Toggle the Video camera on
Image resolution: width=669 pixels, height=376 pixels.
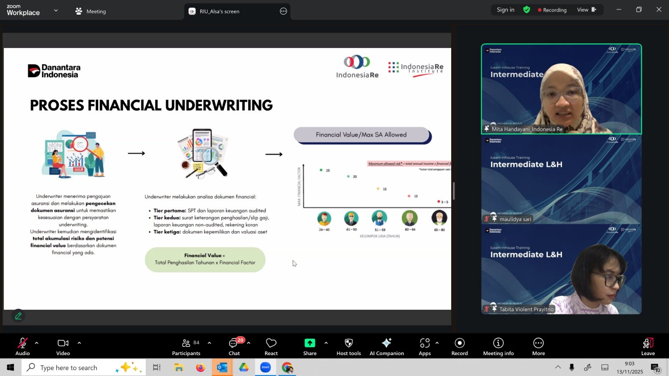click(63, 346)
